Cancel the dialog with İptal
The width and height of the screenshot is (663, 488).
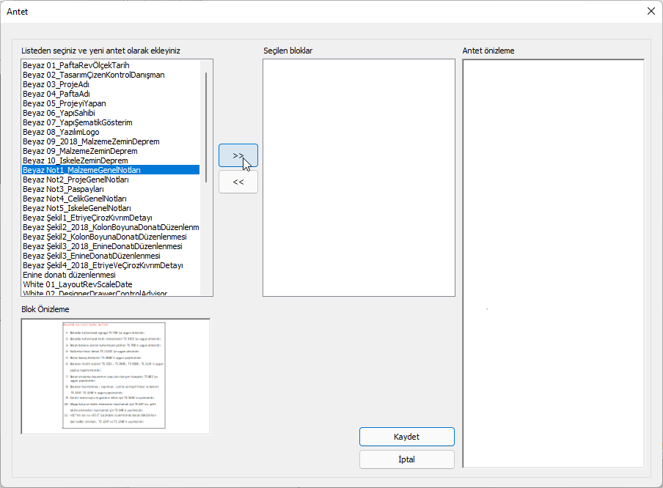tap(407, 459)
